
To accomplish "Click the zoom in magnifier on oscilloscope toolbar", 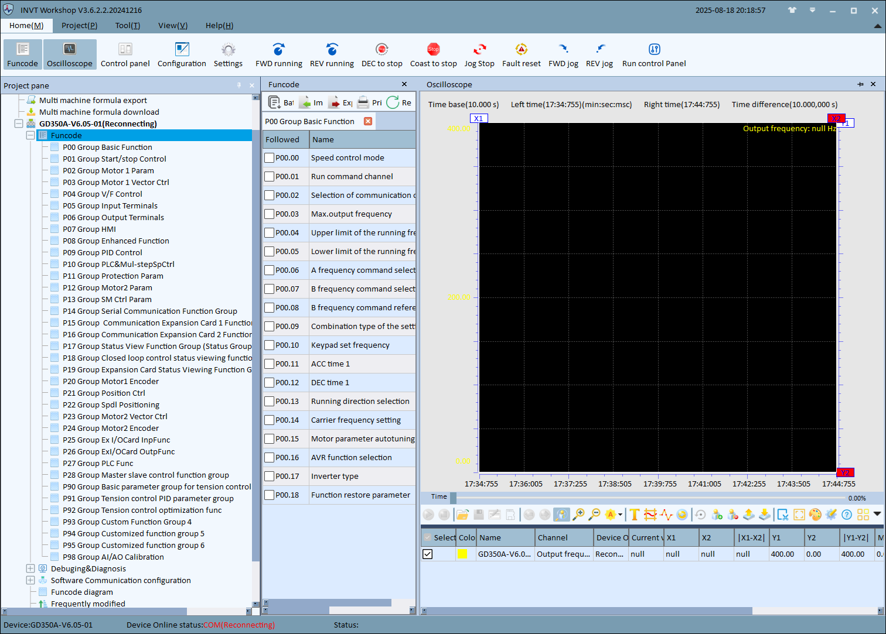I will (578, 515).
